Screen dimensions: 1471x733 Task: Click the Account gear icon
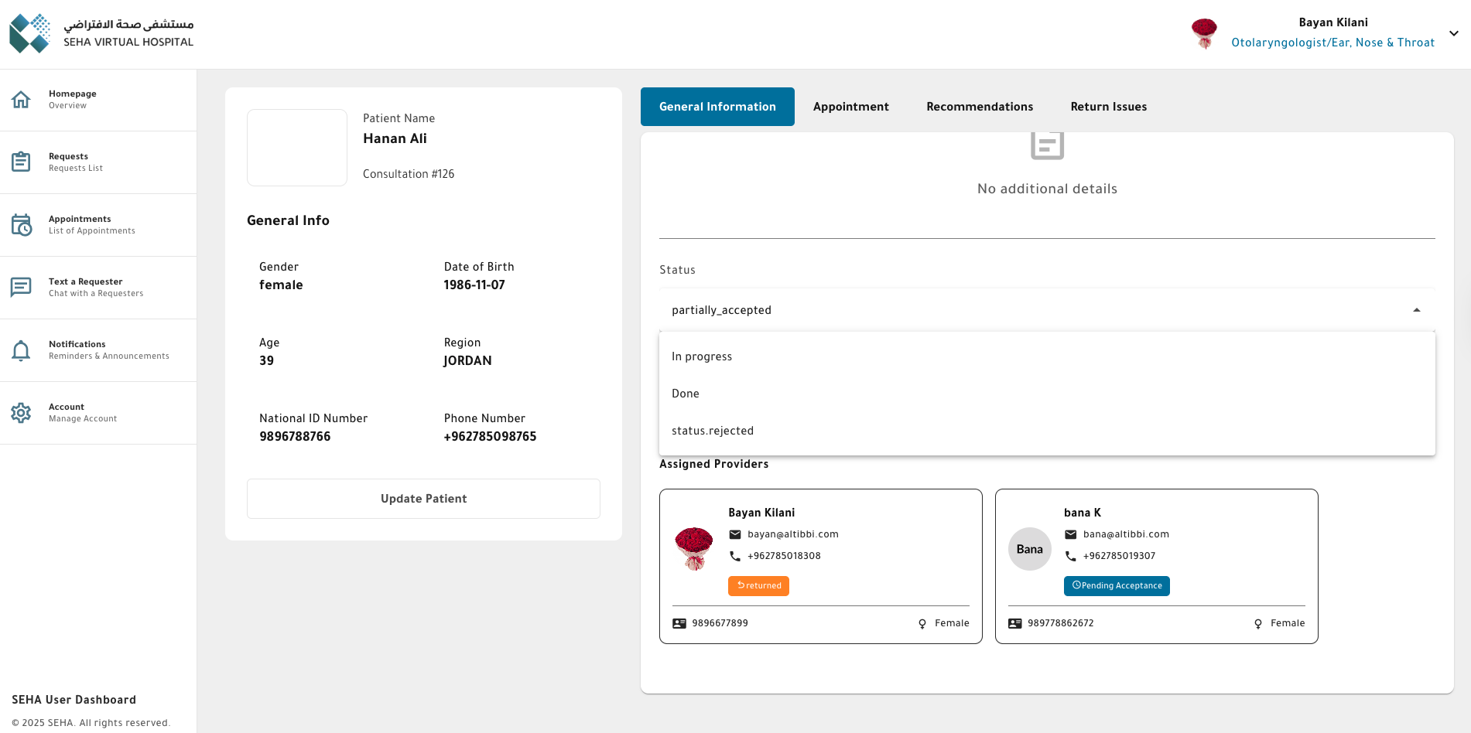coord(21,413)
